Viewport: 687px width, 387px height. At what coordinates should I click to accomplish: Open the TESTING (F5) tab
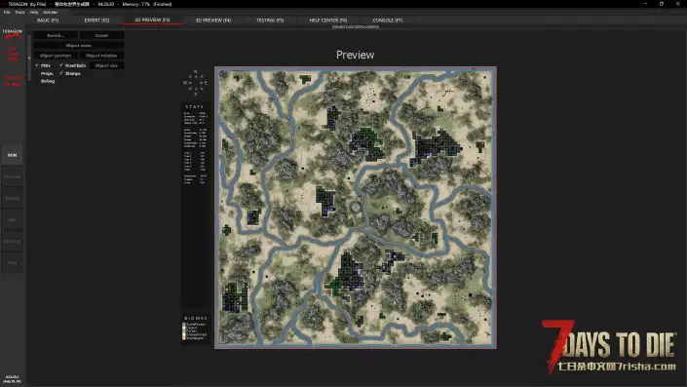270,20
